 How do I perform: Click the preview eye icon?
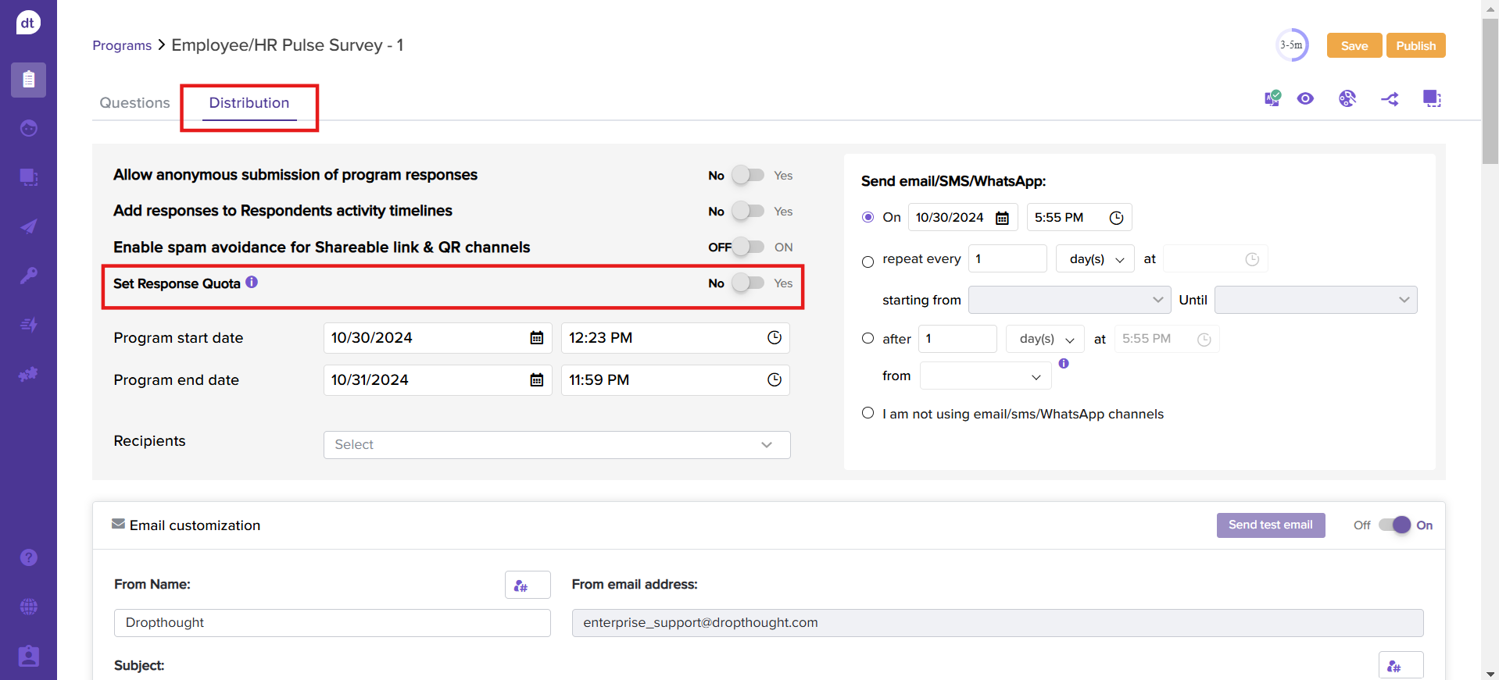click(1305, 98)
